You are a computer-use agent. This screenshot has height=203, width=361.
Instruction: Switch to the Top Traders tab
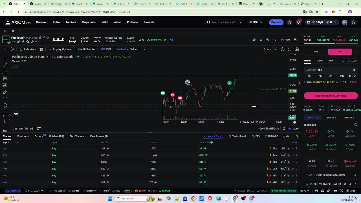coord(77,136)
